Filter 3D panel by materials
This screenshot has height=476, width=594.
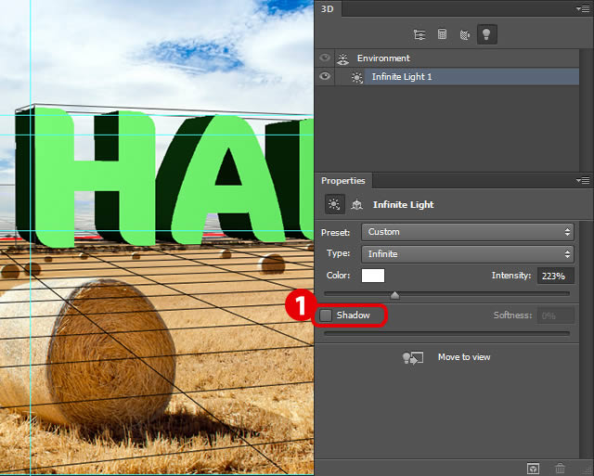(464, 34)
